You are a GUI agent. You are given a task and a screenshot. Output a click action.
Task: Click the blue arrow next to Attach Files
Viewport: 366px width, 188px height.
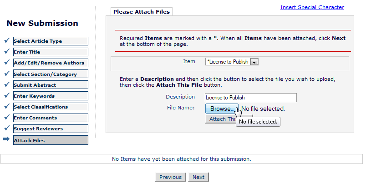point(6,139)
